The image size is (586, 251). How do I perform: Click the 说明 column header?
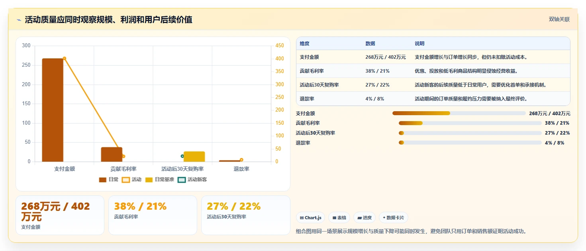[419, 44]
